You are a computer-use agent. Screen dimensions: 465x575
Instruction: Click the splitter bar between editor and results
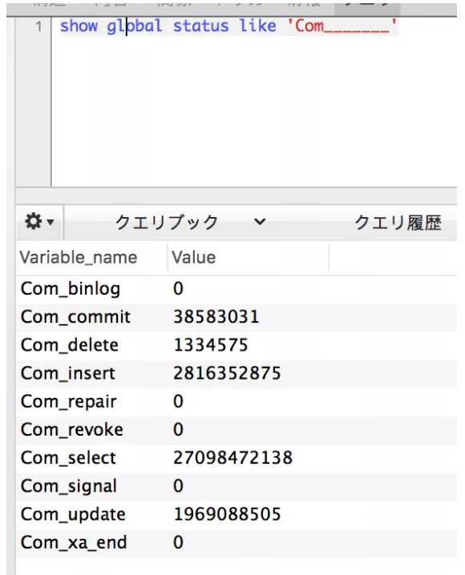(237, 195)
